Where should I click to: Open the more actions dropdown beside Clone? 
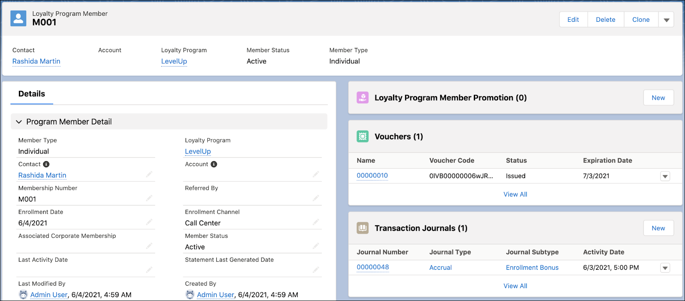666,20
